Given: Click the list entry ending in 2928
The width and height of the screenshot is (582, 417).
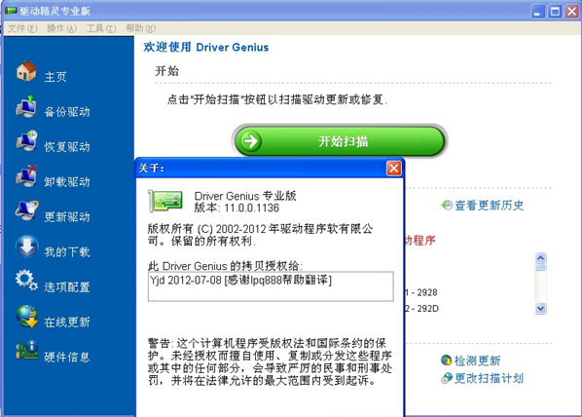Looking at the screenshot, I should tap(421, 292).
